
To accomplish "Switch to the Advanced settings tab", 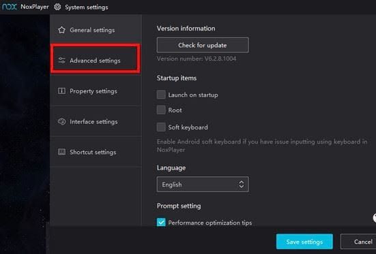I will (x=96, y=59).
